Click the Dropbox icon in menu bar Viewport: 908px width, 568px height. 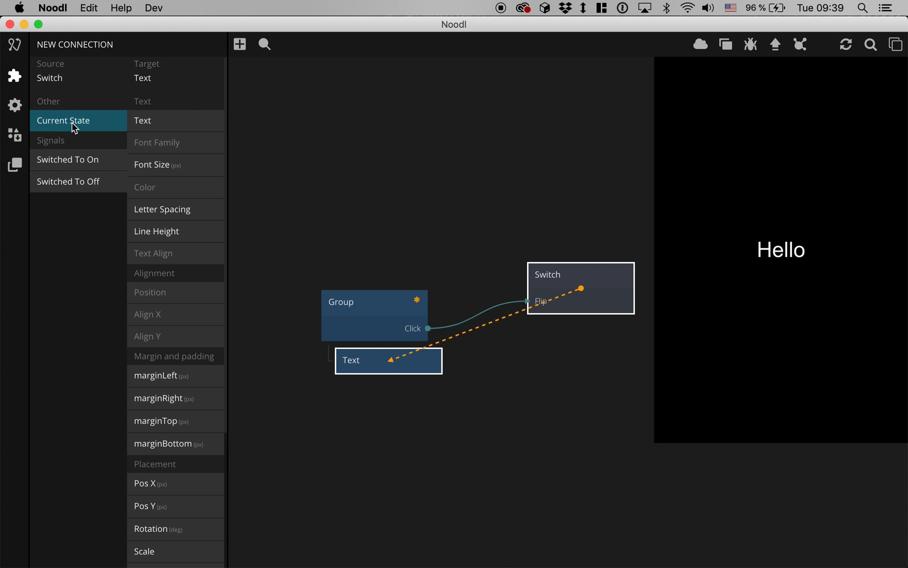pos(565,8)
